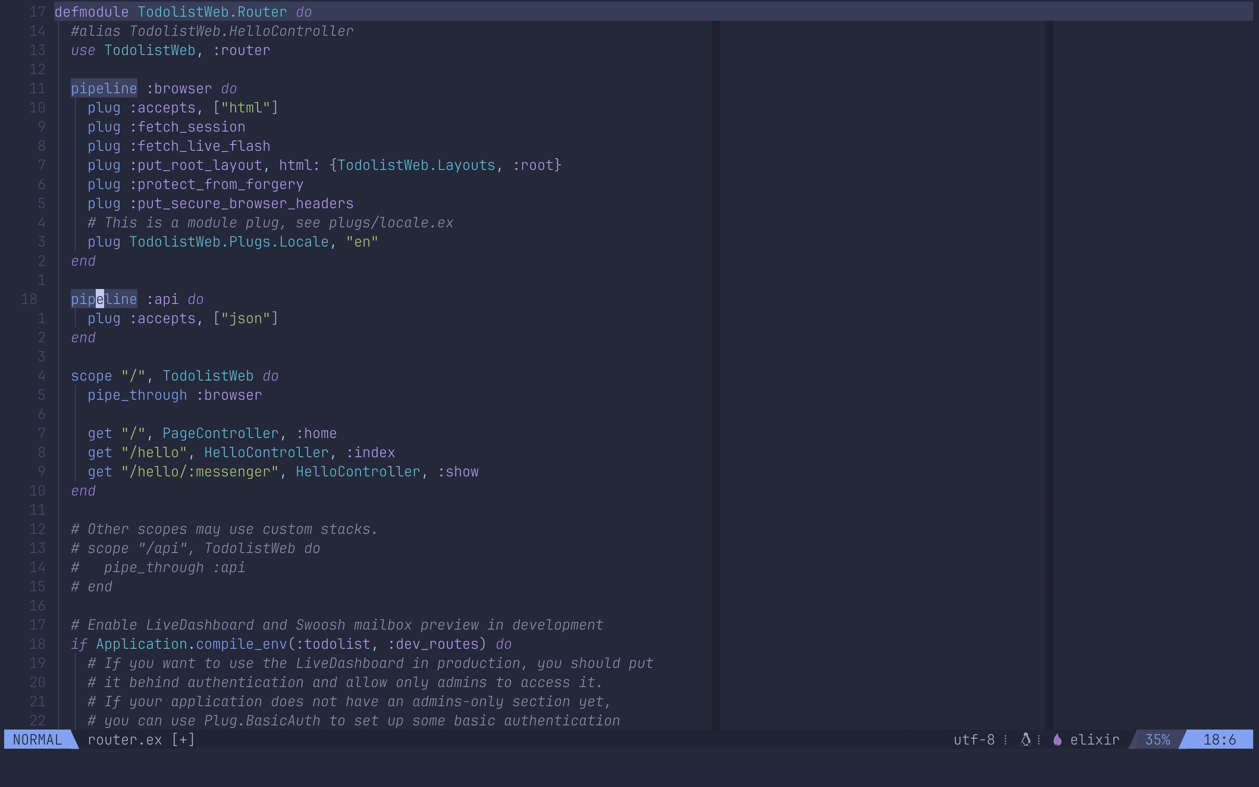Viewport: 1259px width, 787px height.
Task: Click relative line number 18 in the gutter
Action: pyautogui.click(x=29, y=299)
